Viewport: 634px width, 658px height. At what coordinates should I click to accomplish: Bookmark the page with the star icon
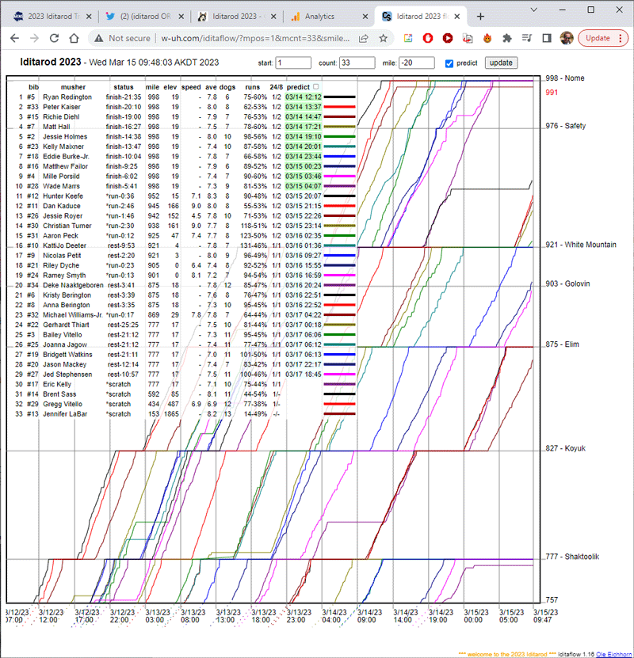point(384,38)
